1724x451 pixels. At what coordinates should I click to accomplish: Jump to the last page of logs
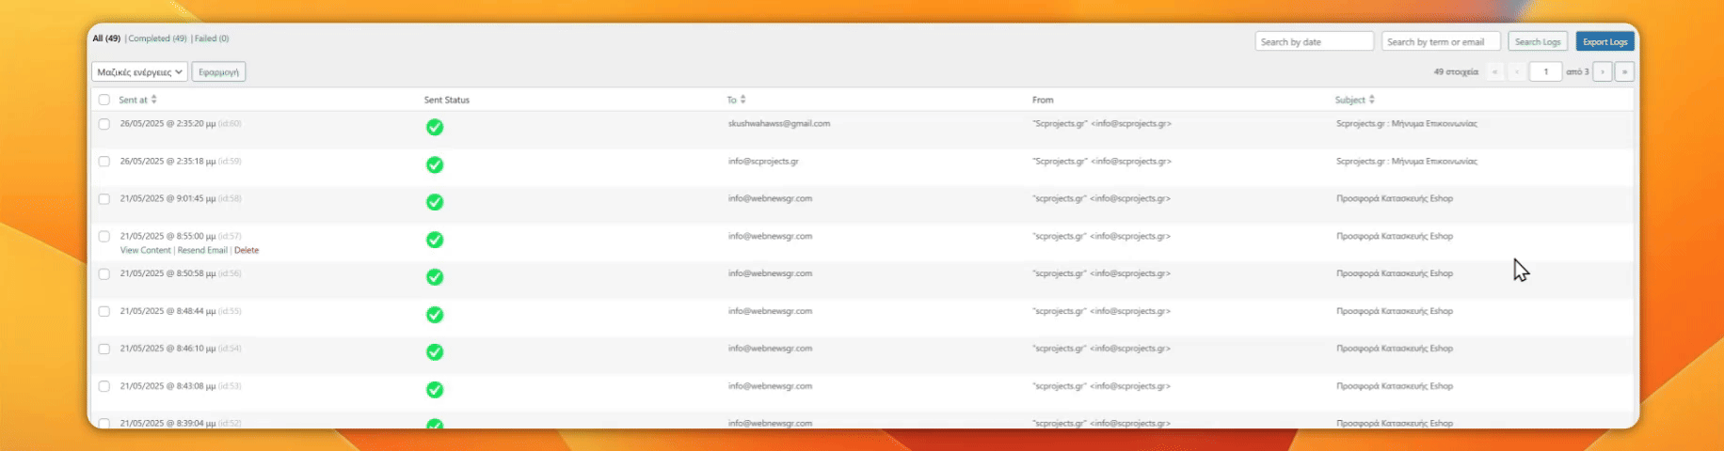point(1625,71)
